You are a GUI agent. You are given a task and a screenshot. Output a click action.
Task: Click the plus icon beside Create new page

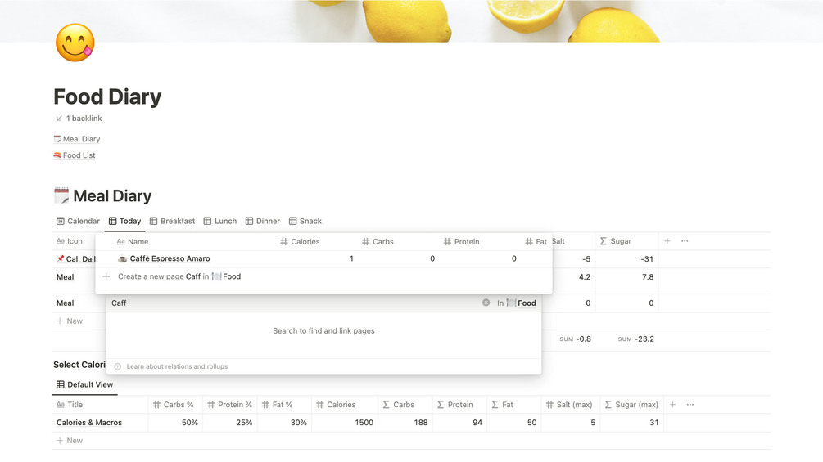pos(106,276)
